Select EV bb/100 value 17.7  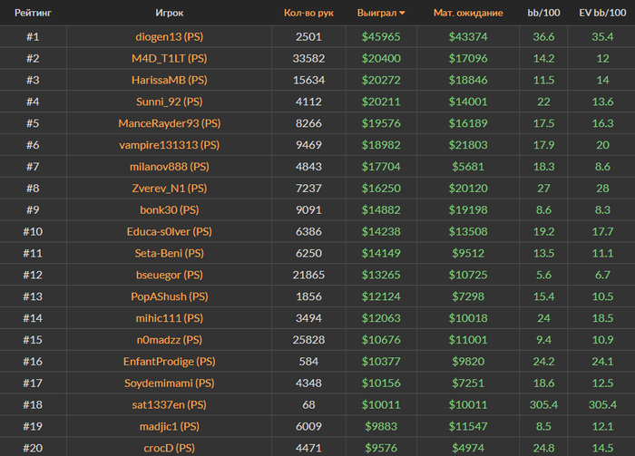(602, 231)
